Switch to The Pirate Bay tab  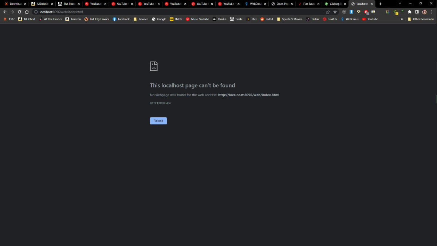(68, 4)
